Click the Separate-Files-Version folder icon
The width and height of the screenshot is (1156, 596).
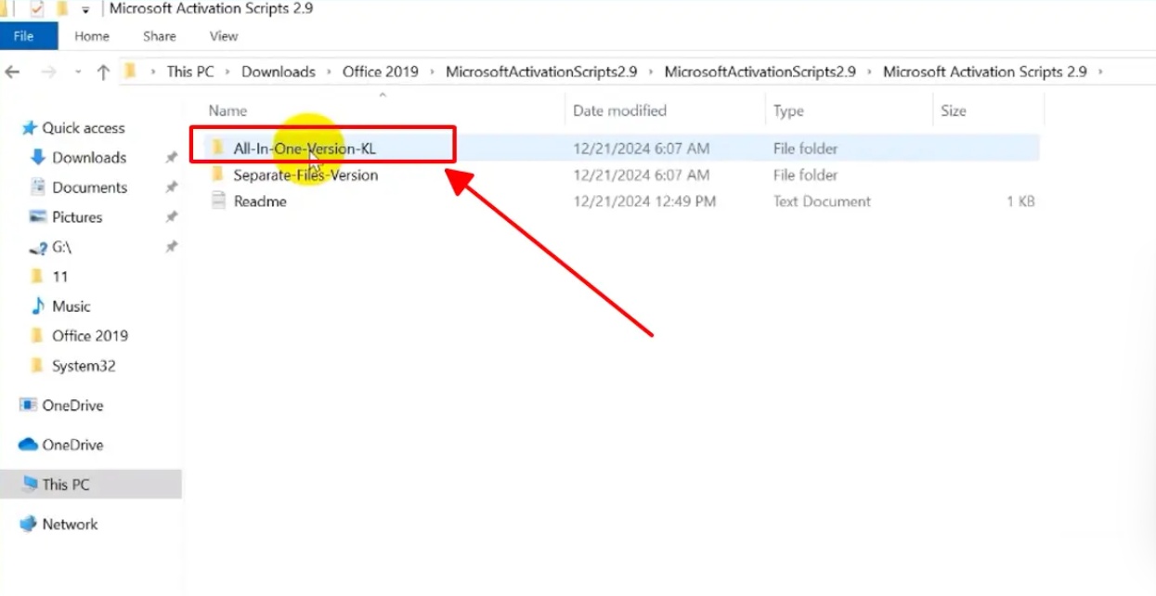coord(218,175)
